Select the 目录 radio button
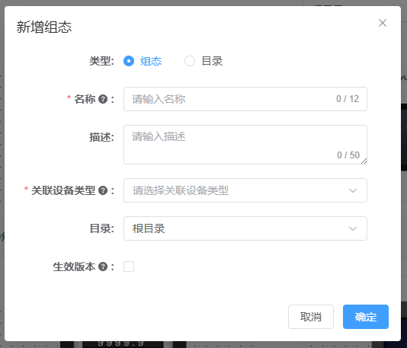 (190, 61)
